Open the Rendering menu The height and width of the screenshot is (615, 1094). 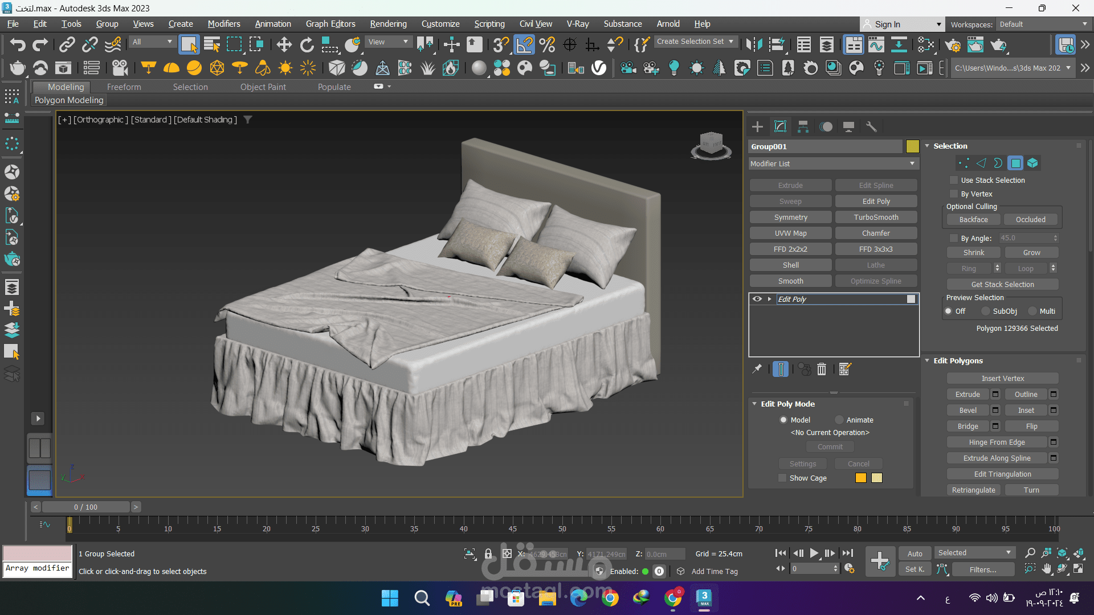click(x=388, y=24)
